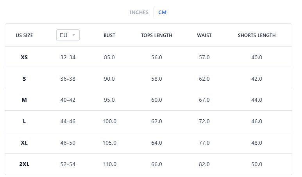Click the 60.0 tops length value
The image size is (302, 177).
click(x=157, y=100)
